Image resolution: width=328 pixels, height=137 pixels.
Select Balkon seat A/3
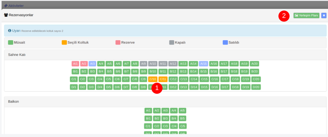pos(165,110)
